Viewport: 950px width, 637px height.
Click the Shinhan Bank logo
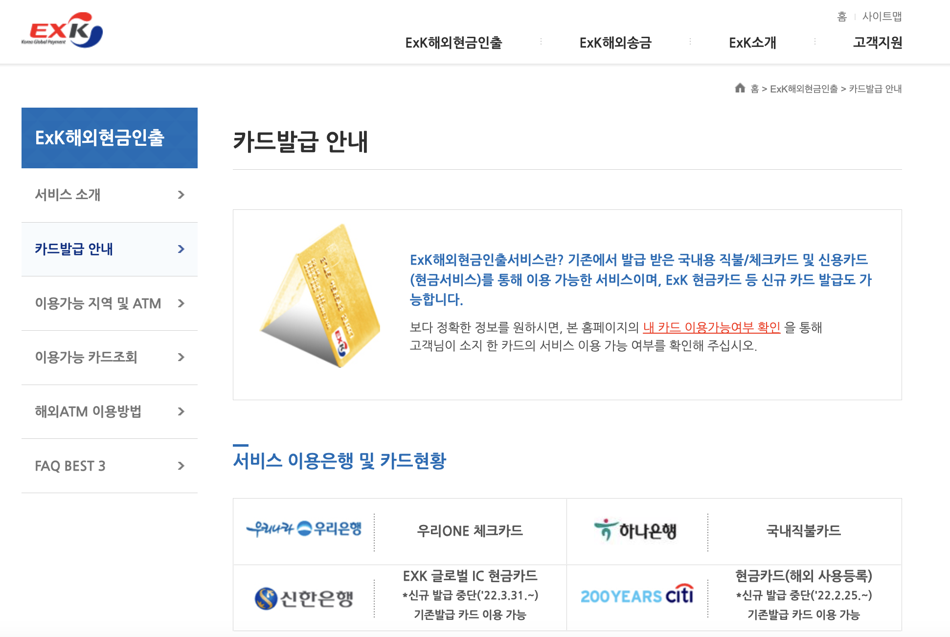coord(304,598)
